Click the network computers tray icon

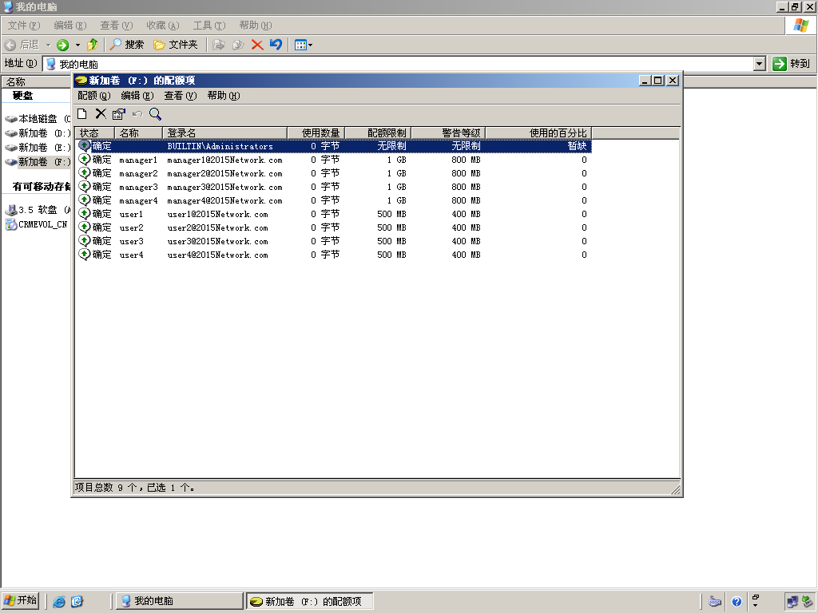[x=792, y=602]
